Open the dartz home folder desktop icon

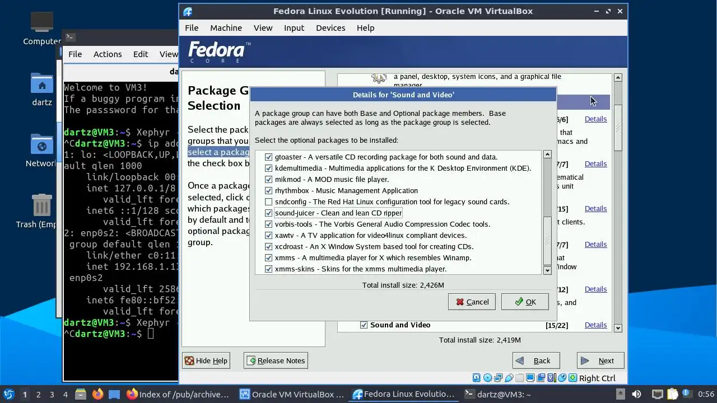[x=42, y=88]
